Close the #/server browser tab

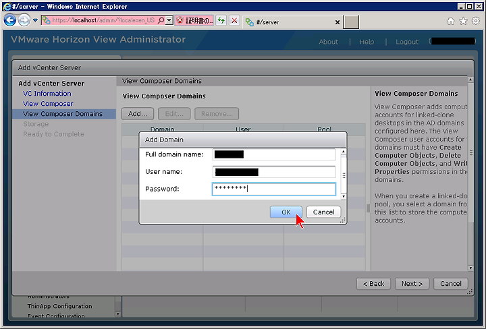coord(337,22)
